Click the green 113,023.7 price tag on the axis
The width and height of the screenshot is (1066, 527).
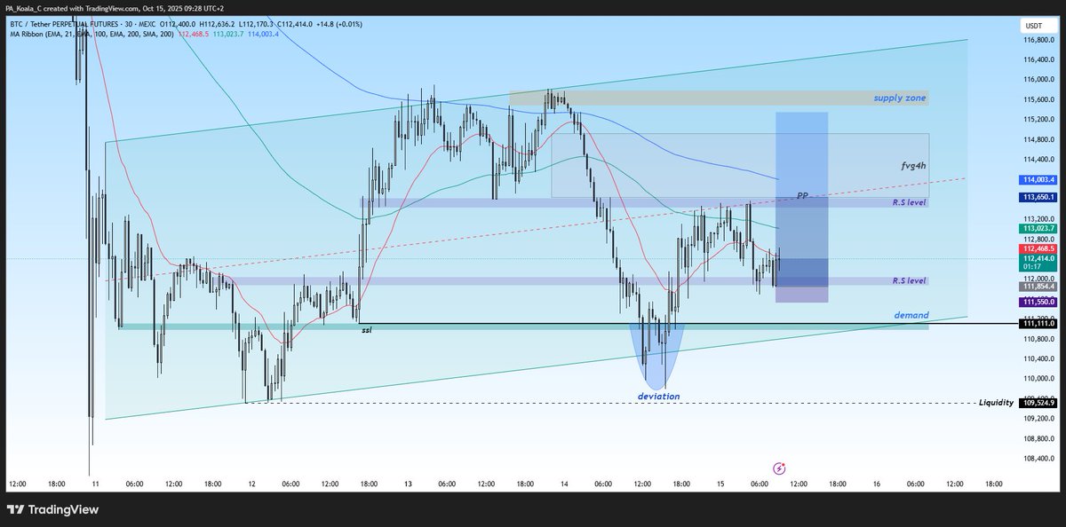pyautogui.click(x=1038, y=228)
